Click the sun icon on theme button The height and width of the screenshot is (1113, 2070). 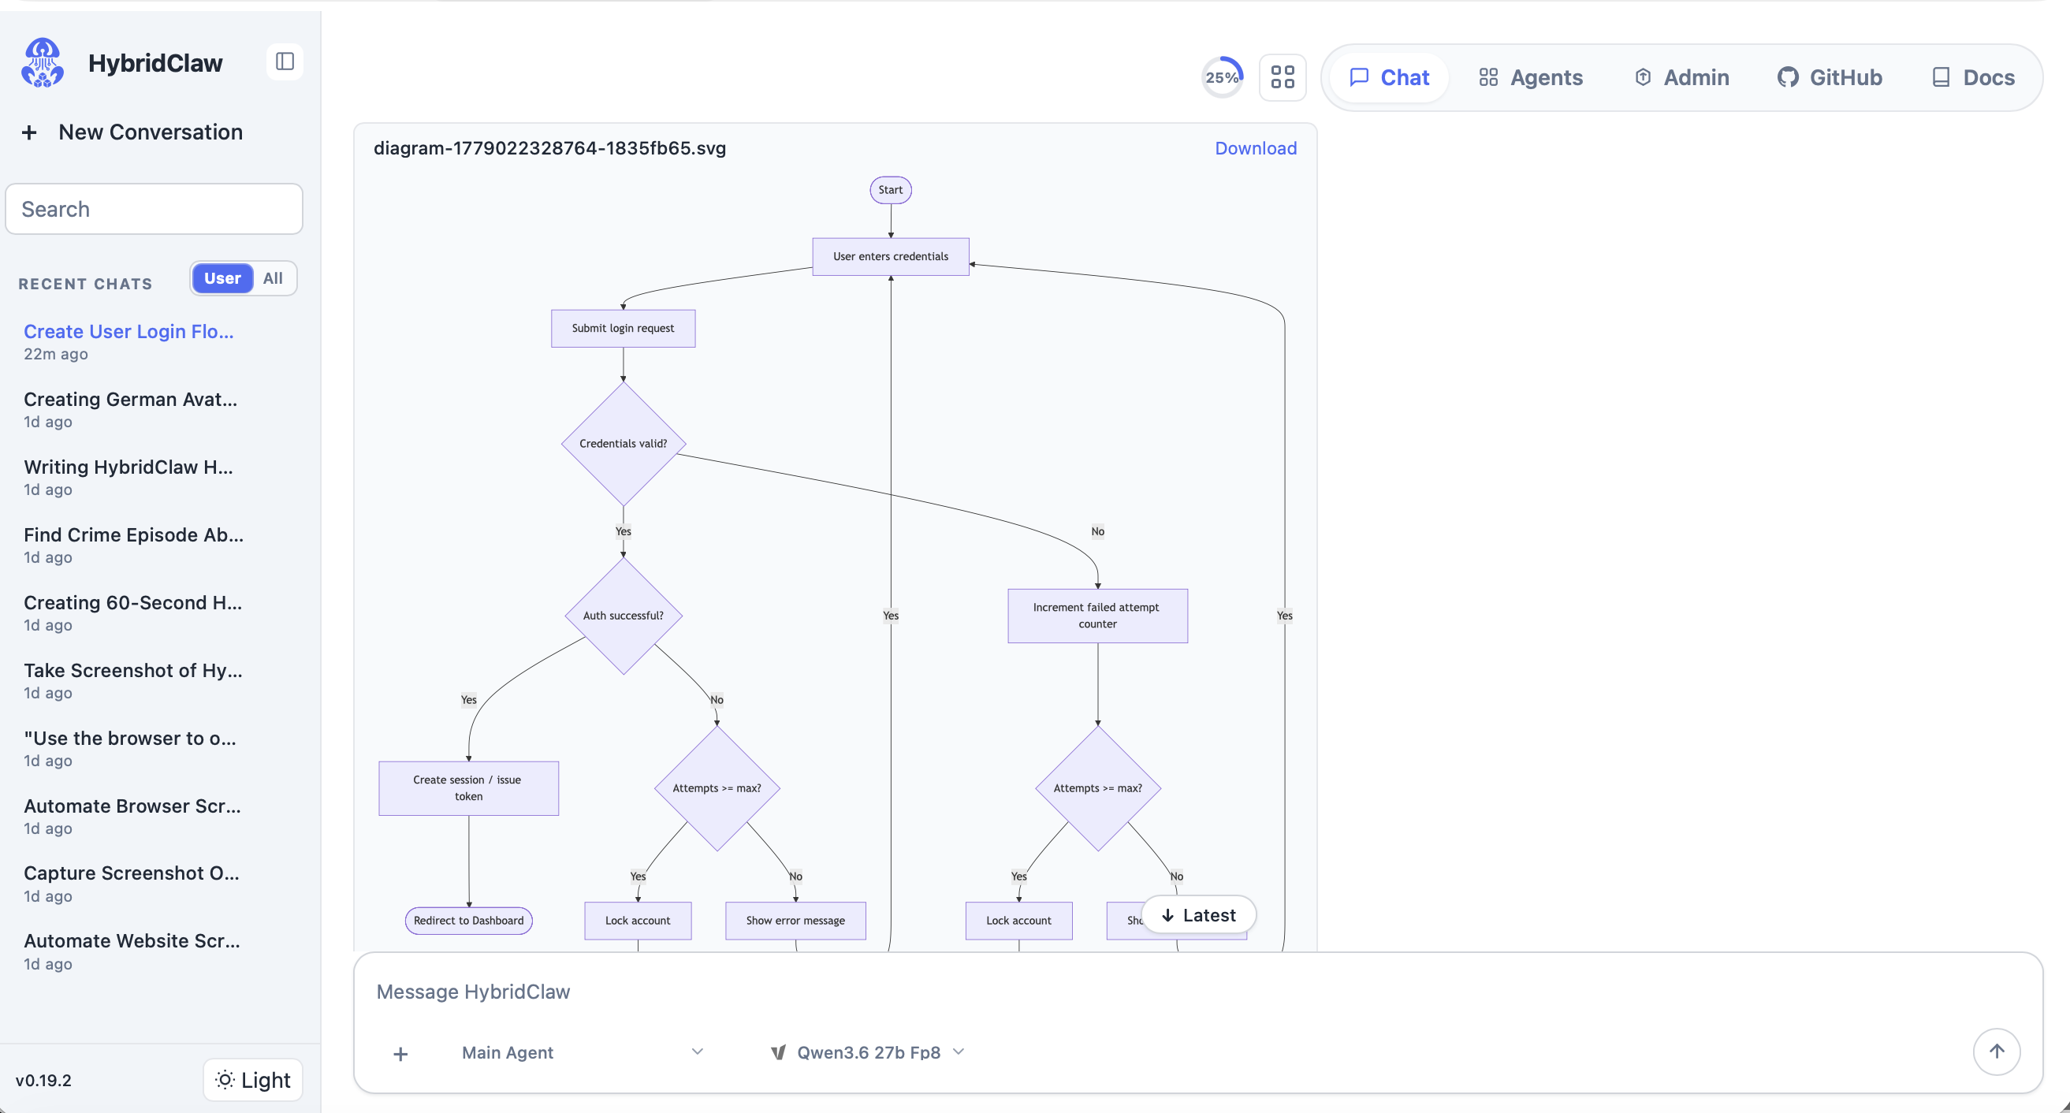click(225, 1080)
